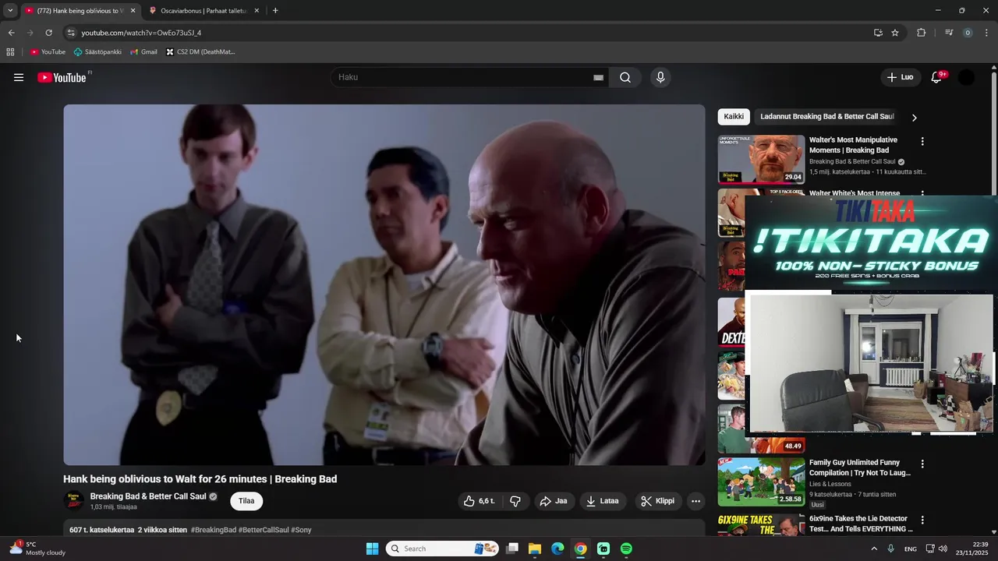Screen dimensions: 998x561
Task: Open Chrome apps grid in bookmarks bar
Action: pyautogui.click(x=10, y=52)
